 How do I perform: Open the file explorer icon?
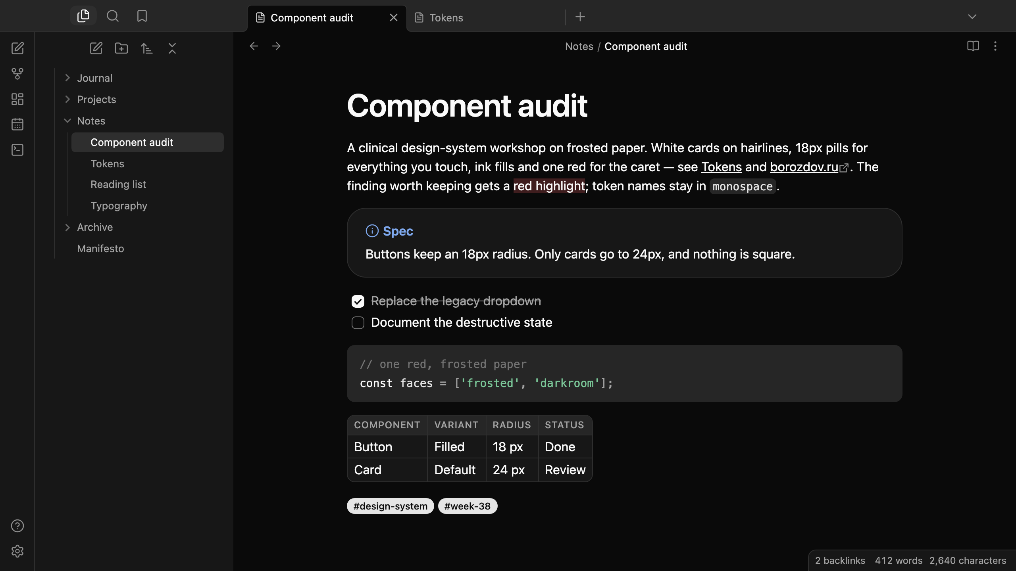coord(83,16)
